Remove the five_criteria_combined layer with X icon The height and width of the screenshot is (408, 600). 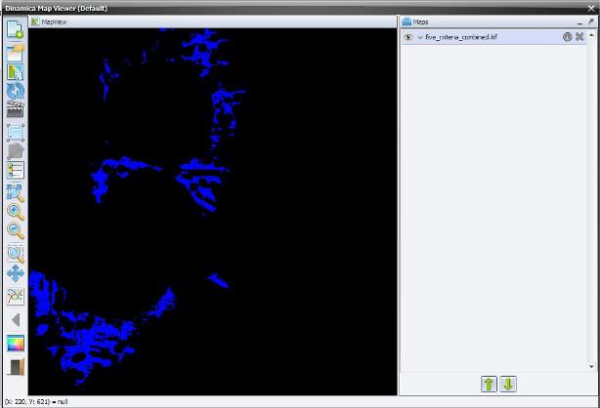(579, 37)
